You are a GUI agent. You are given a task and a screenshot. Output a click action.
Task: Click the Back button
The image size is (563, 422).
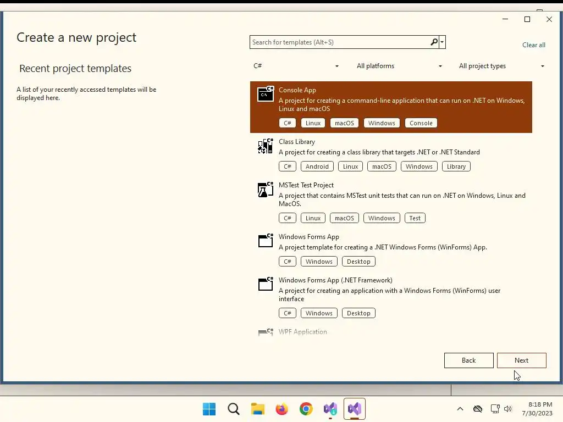click(x=468, y=360)
